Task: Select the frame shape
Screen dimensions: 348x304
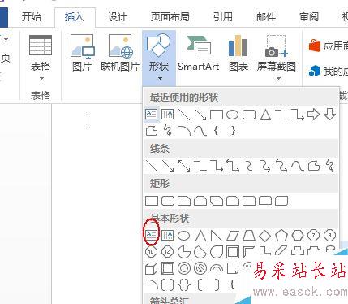Action: 233,252
